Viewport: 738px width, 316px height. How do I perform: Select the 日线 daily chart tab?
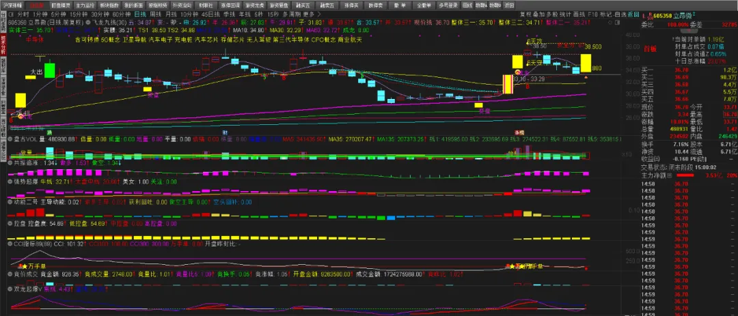point(140,14)
